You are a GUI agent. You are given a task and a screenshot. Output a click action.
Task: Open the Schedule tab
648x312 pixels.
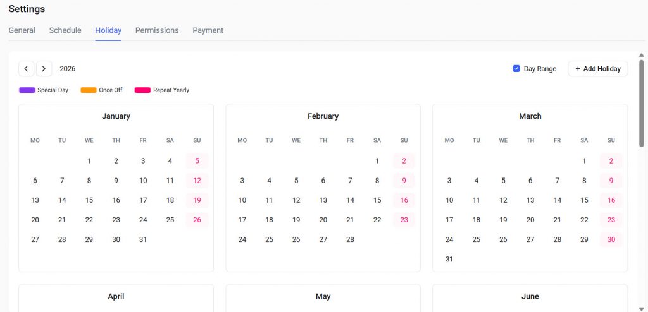coord(65,30)
